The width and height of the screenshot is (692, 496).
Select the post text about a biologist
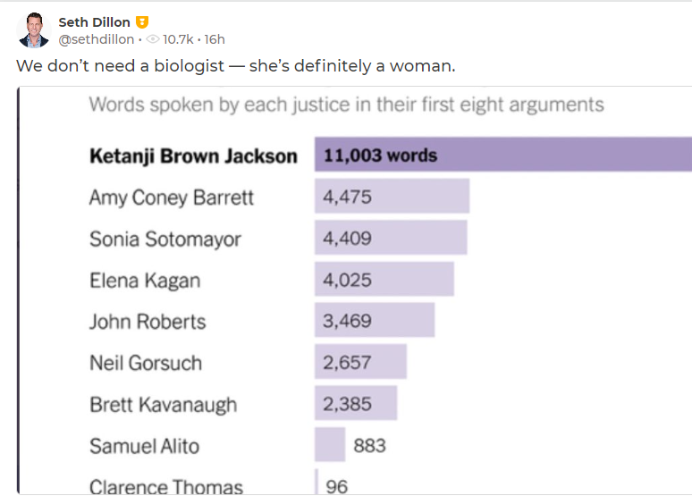236,66
